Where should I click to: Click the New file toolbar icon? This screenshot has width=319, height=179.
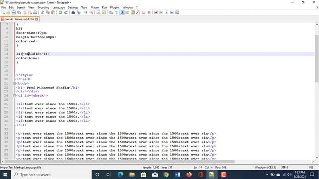[x=3, y=12]
